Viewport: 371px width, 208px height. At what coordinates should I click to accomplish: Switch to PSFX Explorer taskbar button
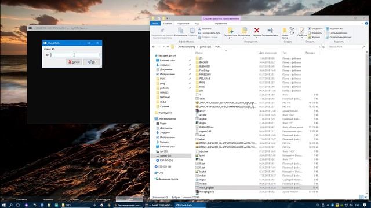75,205
